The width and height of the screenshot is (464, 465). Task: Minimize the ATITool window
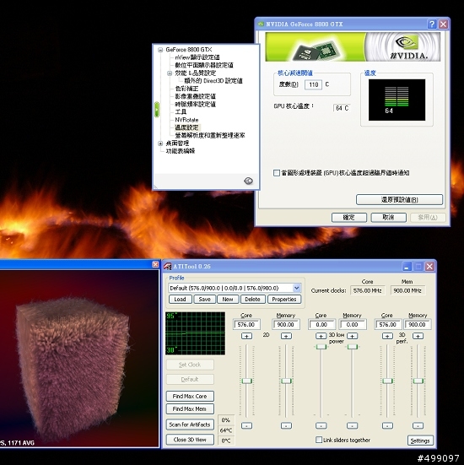point(407,267)
